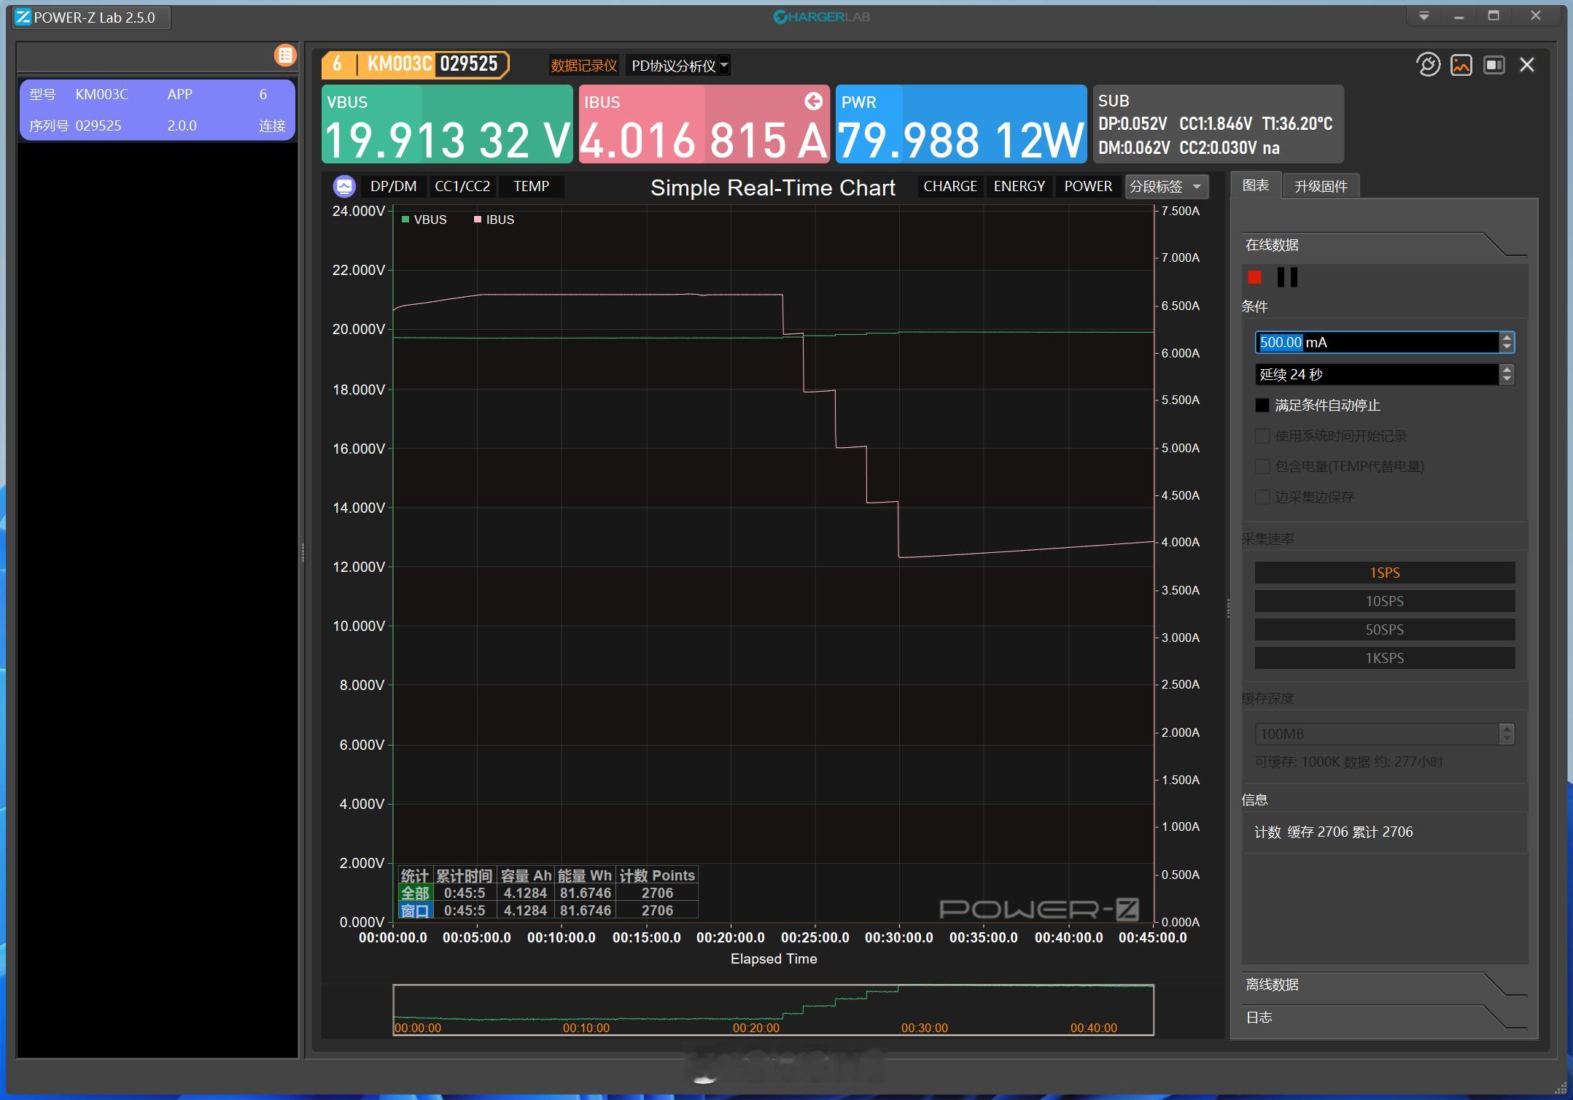The width and height of the screenshot is (1573, 1100).
Task: Expand the 离线数据 section
Action: click(x=1273, y=984)
